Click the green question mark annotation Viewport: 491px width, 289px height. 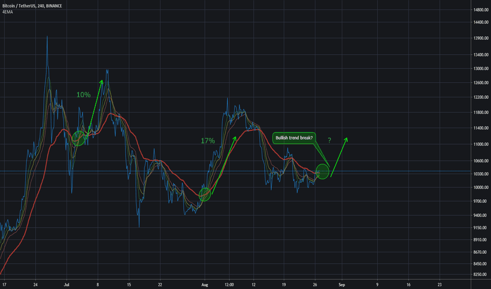tap(329, 140)
